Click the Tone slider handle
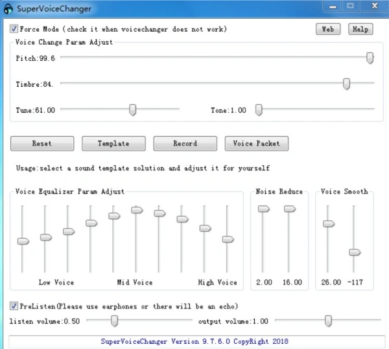Viewport: 389px width, 349px height. 259,109
